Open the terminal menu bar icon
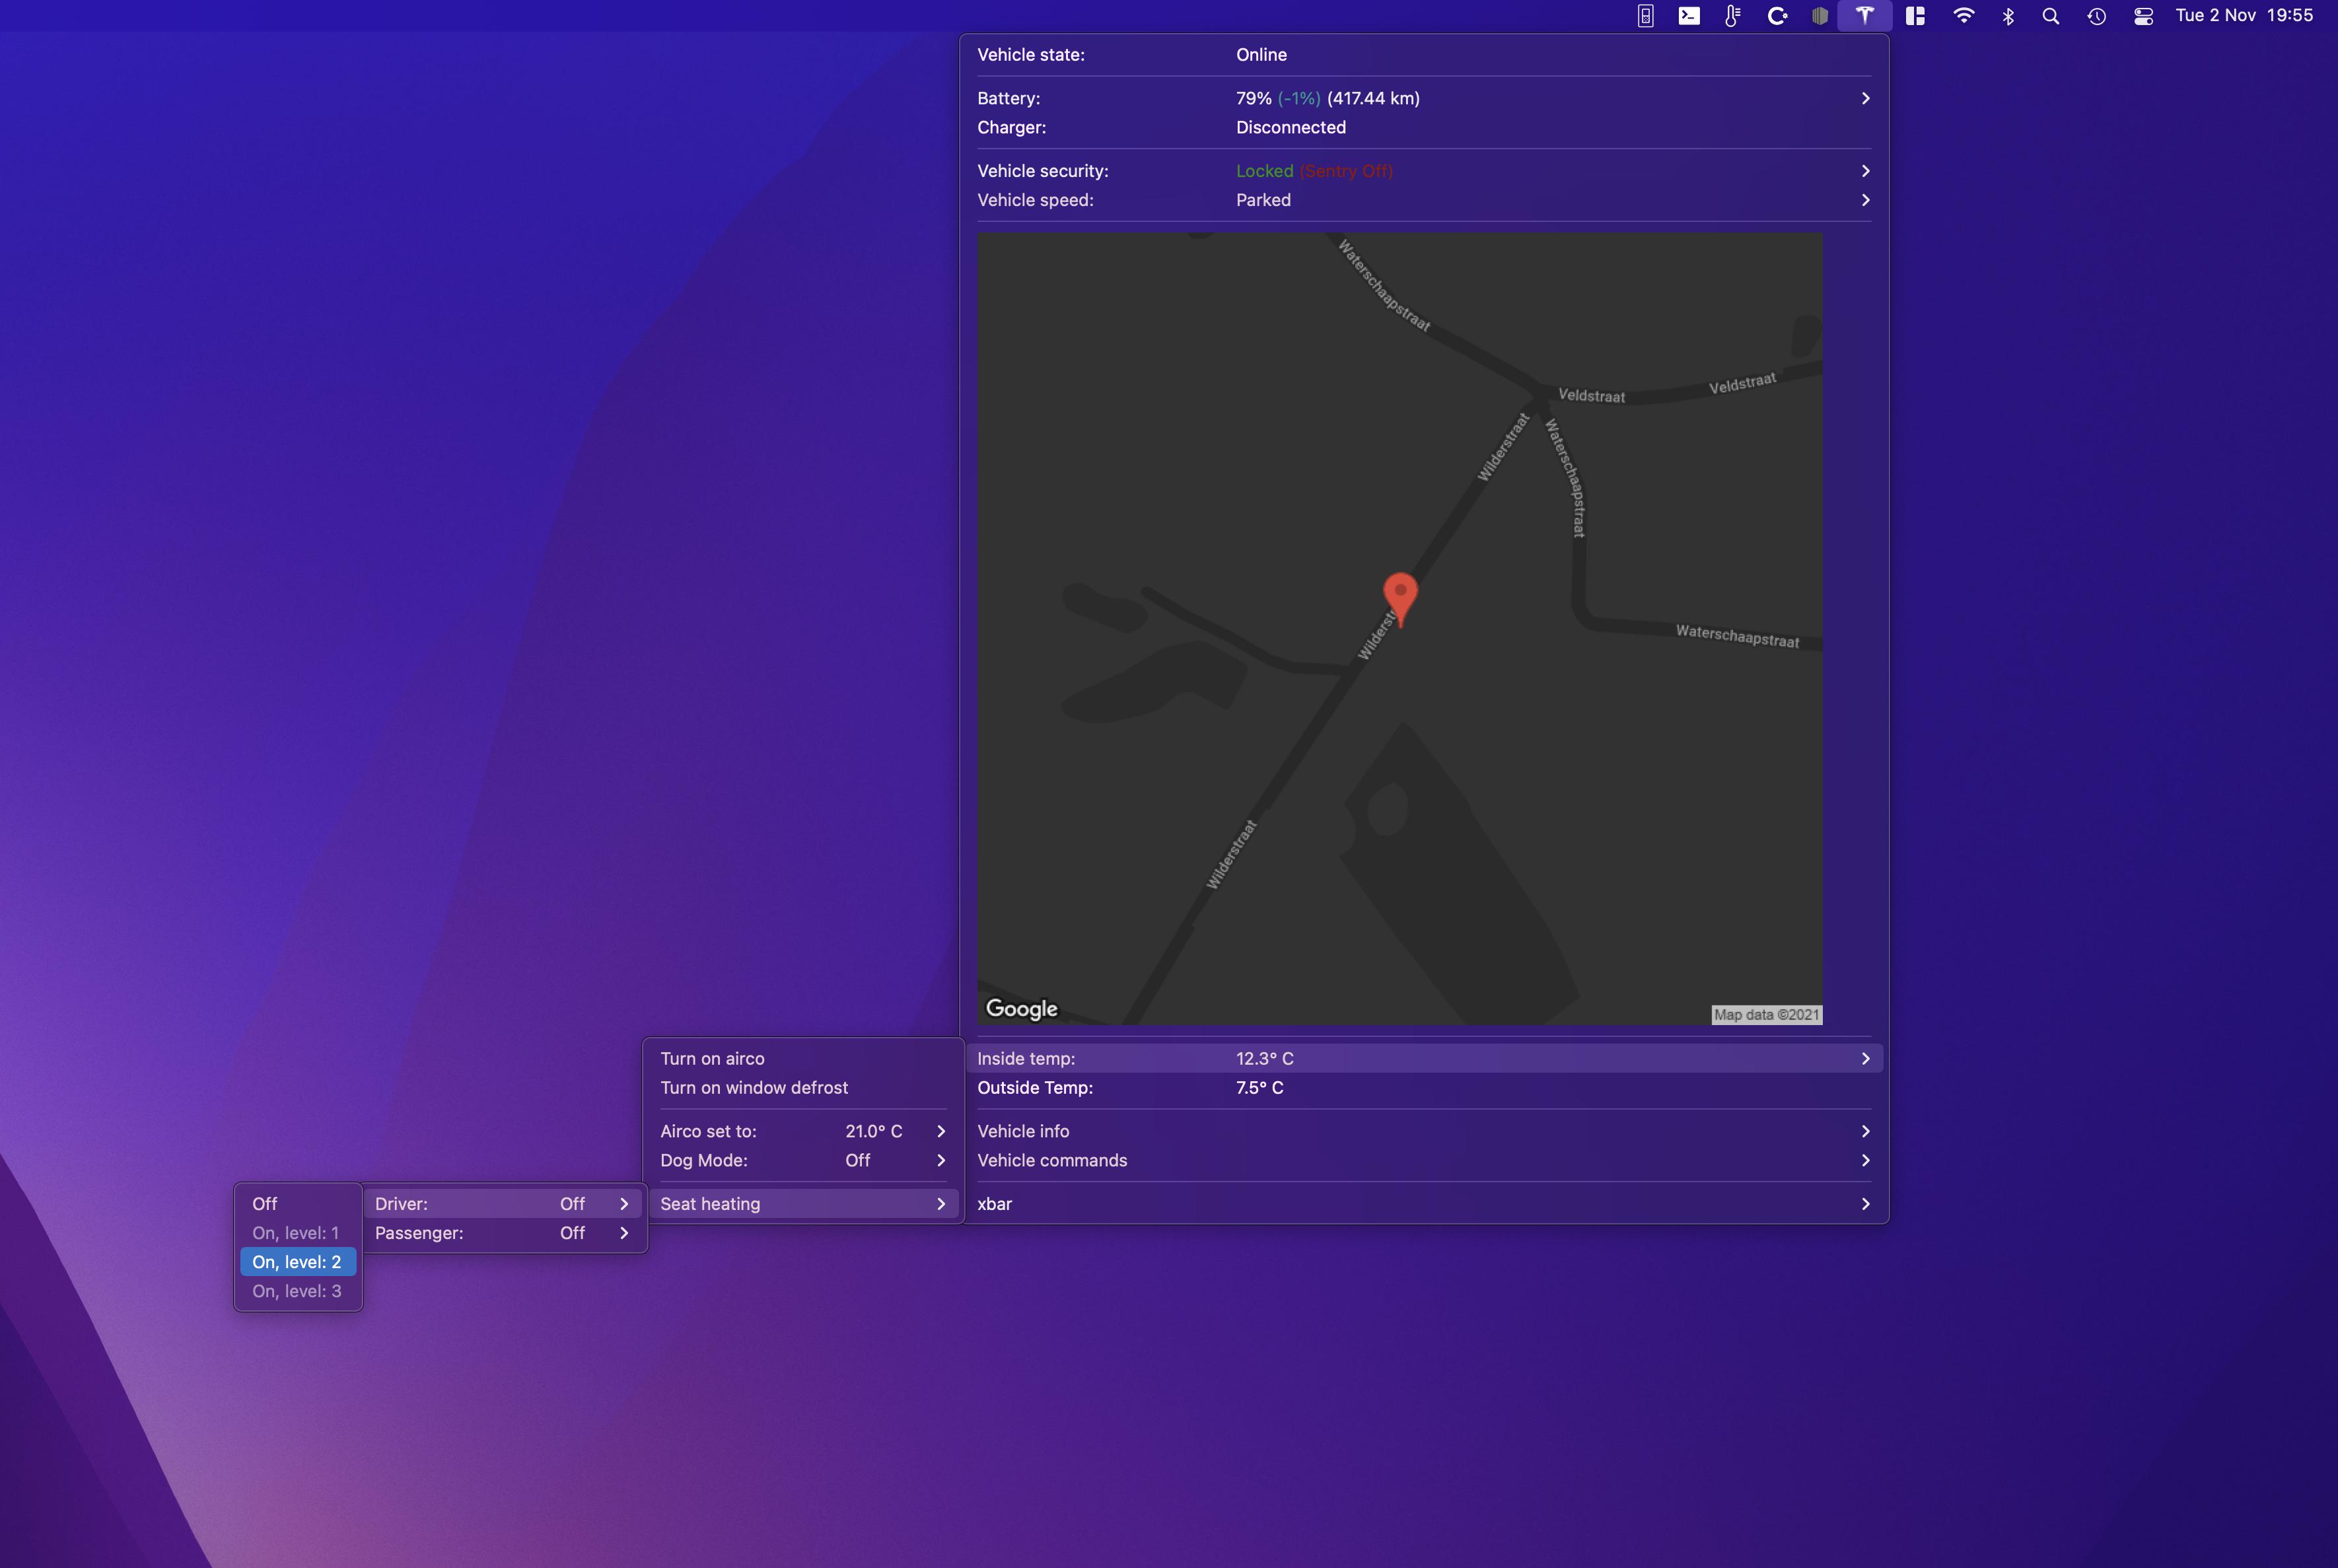Viewport: 2338px width, 1568px height. coord(1689,16)
